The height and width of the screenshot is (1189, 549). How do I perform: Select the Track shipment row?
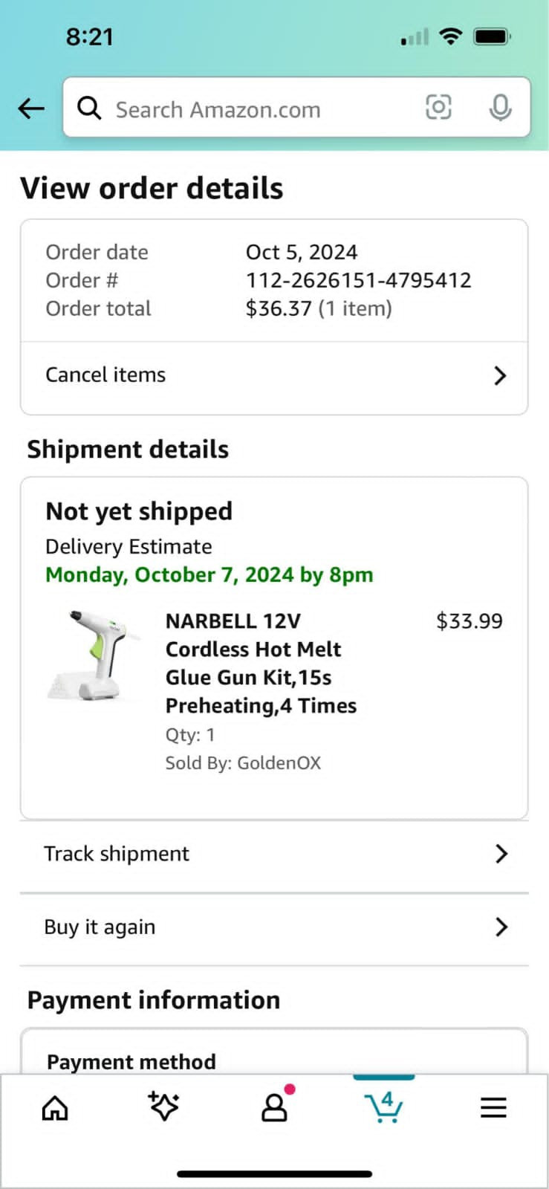(117, 854)
